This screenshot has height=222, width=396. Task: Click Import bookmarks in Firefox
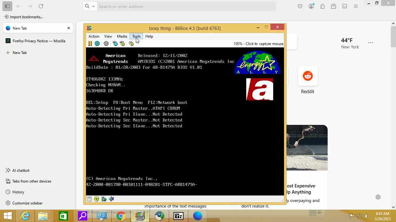coord(24,17)
